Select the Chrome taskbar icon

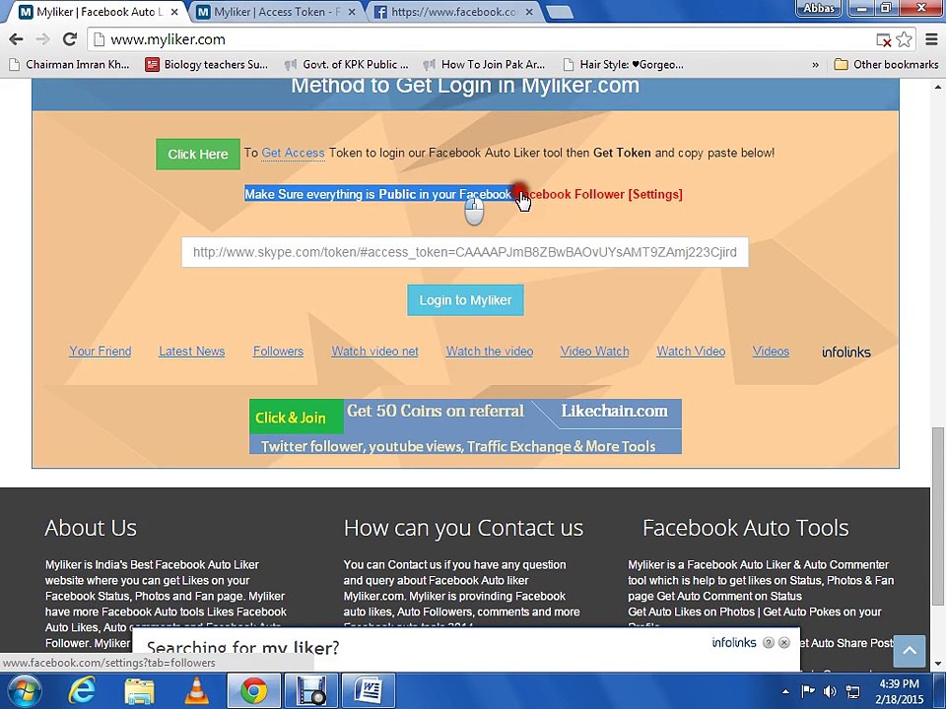[254, 691]
